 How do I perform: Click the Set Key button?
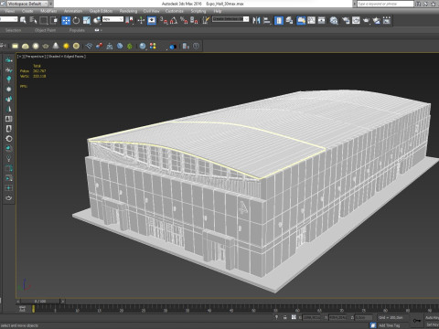coord(432,324)
